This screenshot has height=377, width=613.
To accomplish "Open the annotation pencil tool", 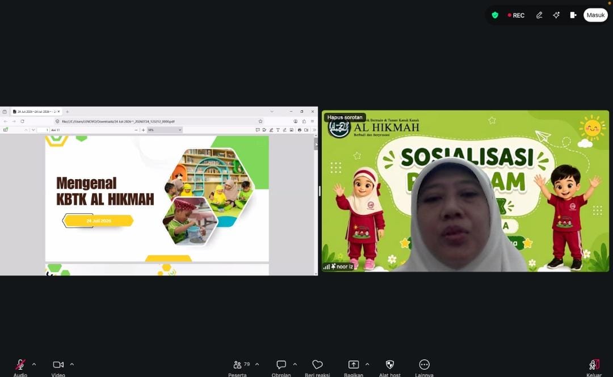I will click(539, 15).
